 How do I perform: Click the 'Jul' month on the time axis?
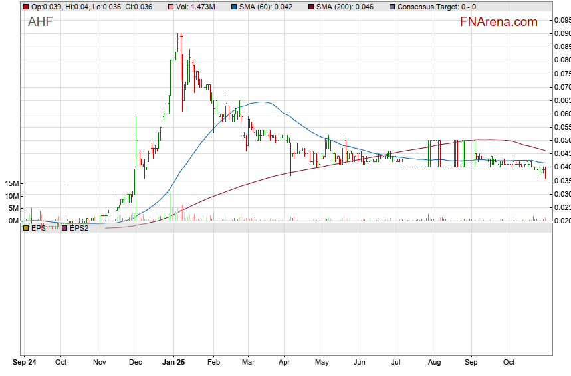(396, 363)
